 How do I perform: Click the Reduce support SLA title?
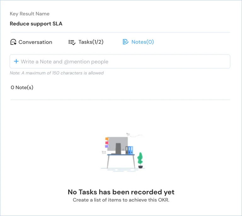(36, 24)
